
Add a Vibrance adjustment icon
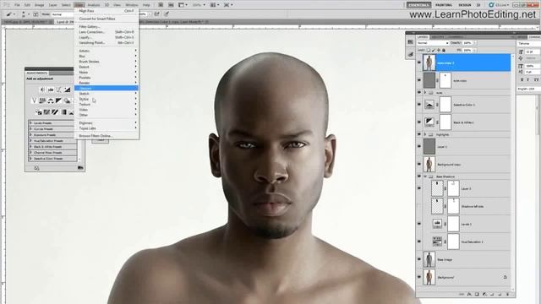pyautogui.click(x=34, y=100)
